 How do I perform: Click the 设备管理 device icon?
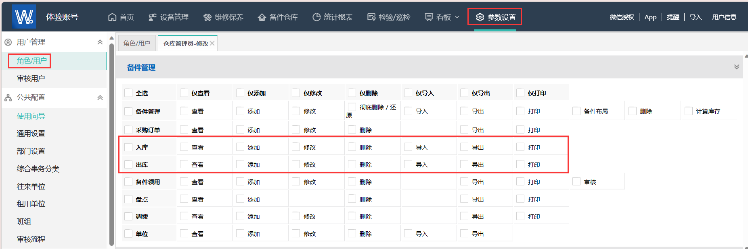tap(153, 17)
